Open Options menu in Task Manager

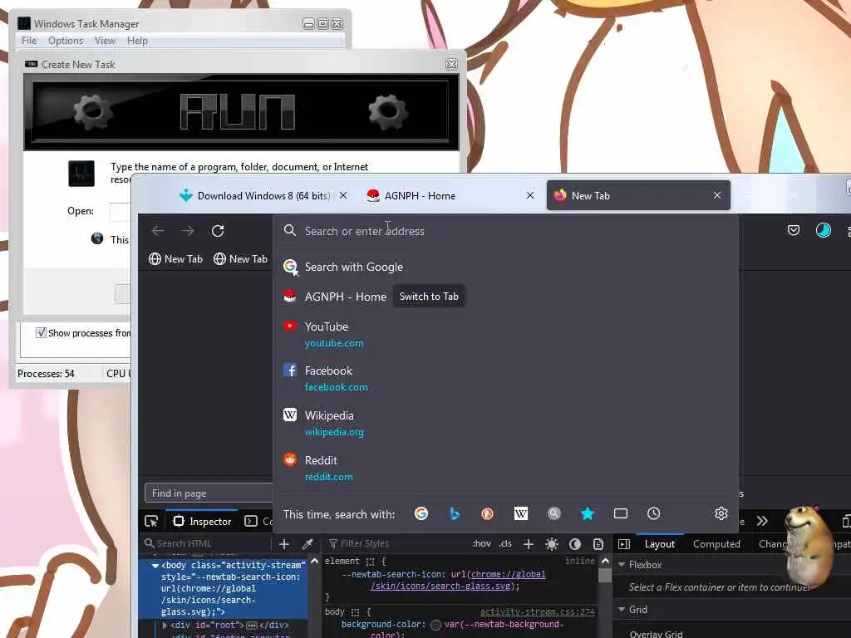pos(66,41)
